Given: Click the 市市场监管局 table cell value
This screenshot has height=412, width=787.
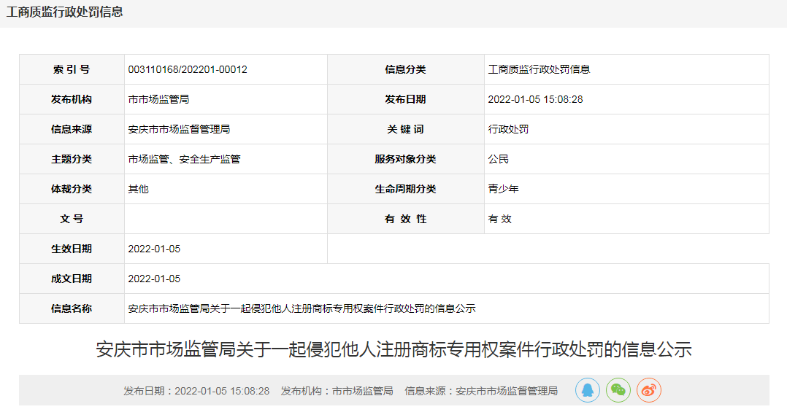Looking at the screenshot, I should (x=158, y=99).
